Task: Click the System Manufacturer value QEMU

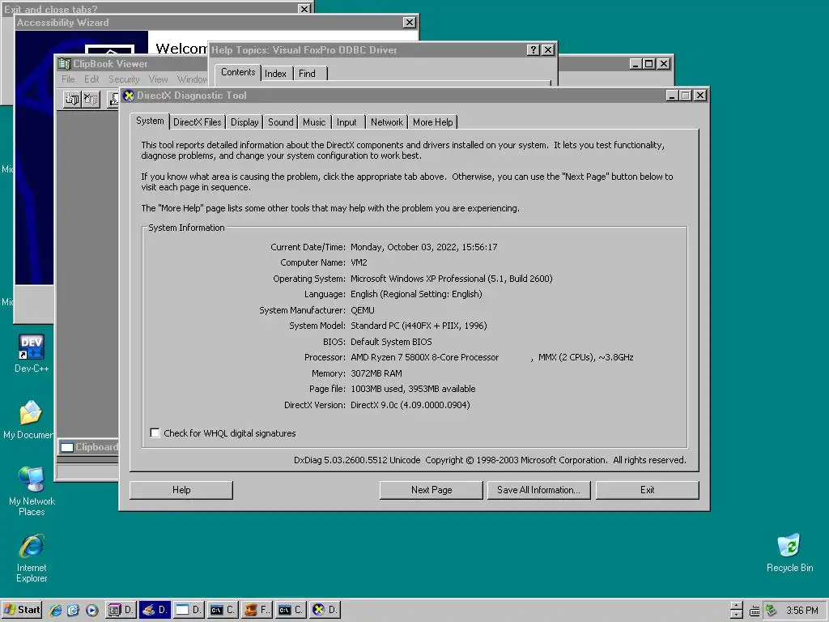Action: (x=363, y=310)
